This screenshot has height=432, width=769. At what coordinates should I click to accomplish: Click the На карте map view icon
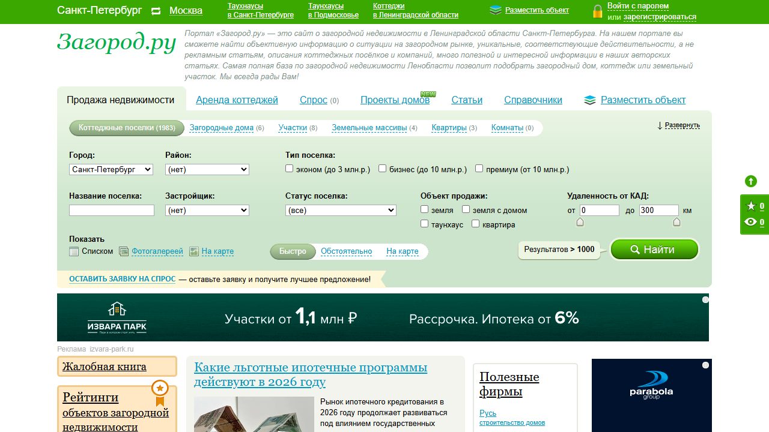click(194, 251)
